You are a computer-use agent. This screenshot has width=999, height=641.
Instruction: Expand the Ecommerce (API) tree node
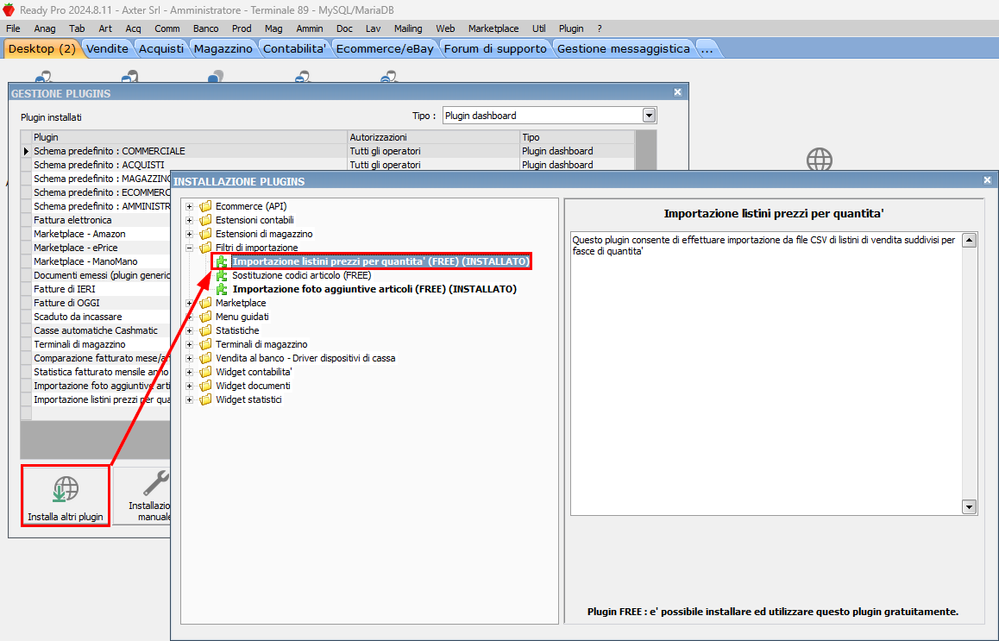point(189,206)
